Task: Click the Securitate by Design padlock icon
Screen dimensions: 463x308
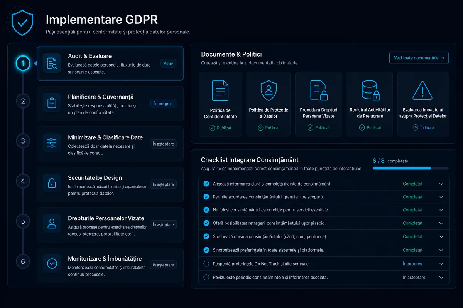Action: click(52, 184)
